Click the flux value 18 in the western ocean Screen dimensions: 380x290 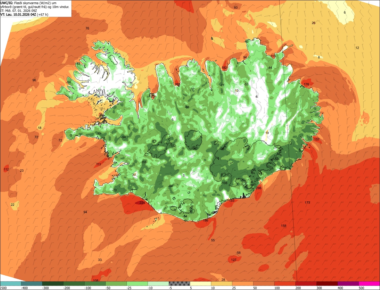[40, 128]
